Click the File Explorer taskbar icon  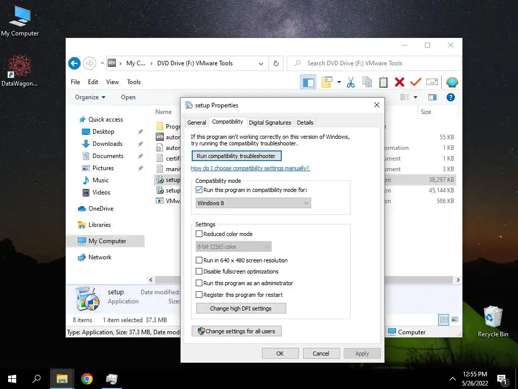tap(62, 379)
